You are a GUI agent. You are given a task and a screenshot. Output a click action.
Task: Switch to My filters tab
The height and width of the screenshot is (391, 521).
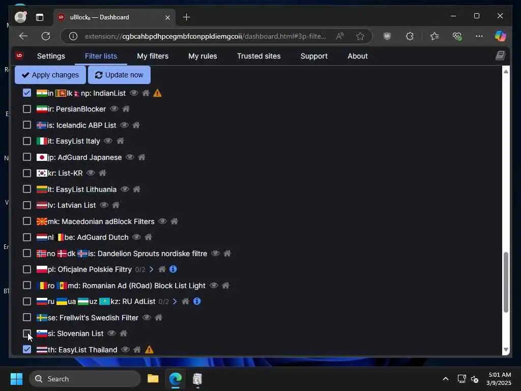pos(153,56)
